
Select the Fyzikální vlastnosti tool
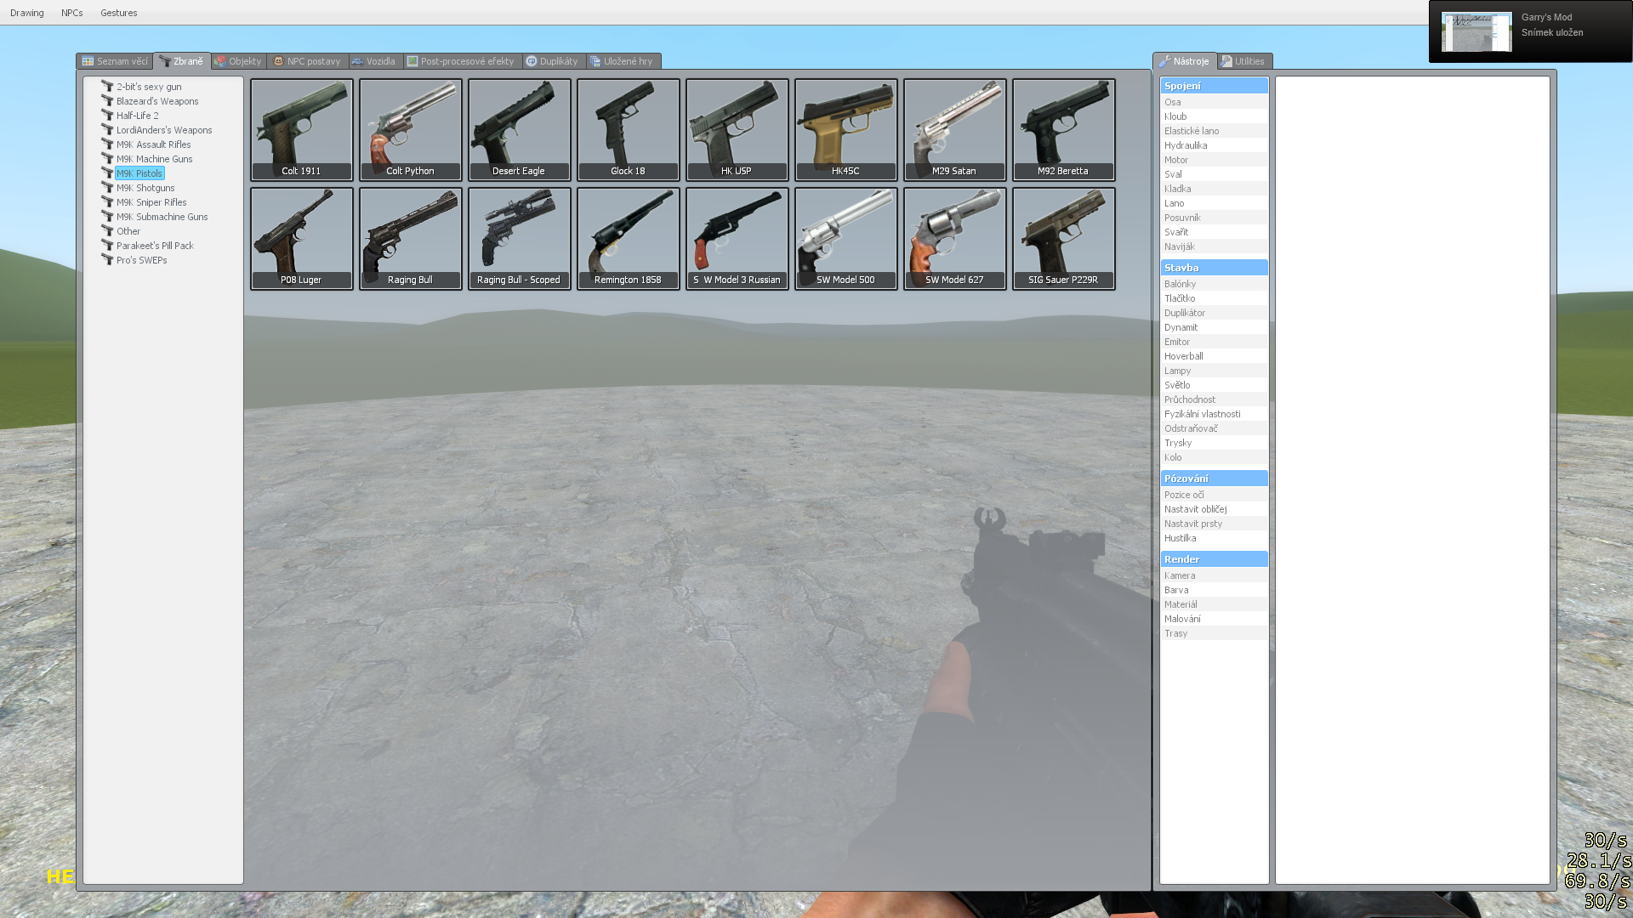pos(1215,414)
